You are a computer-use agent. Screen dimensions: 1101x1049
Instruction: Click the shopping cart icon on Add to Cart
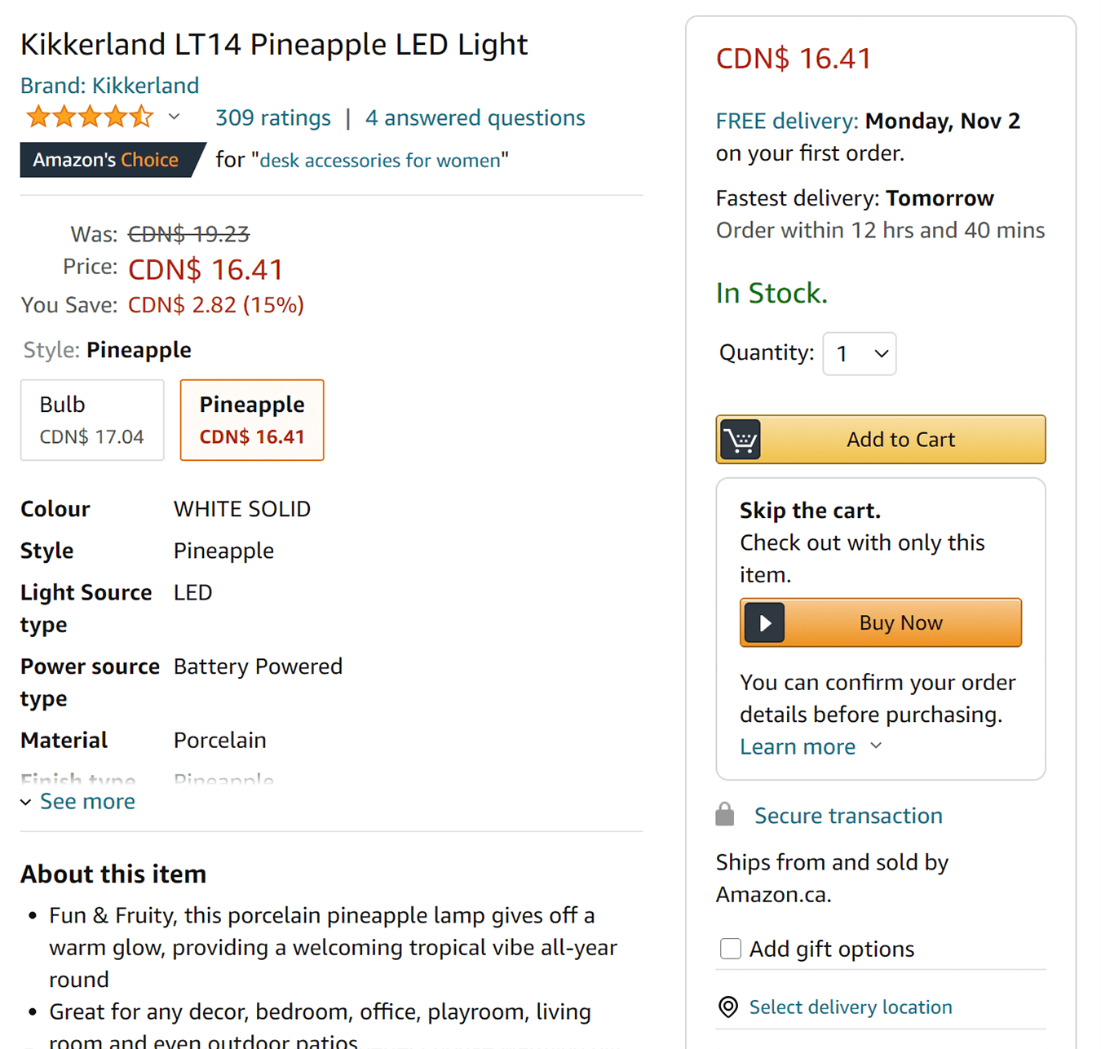pos(740,440)
